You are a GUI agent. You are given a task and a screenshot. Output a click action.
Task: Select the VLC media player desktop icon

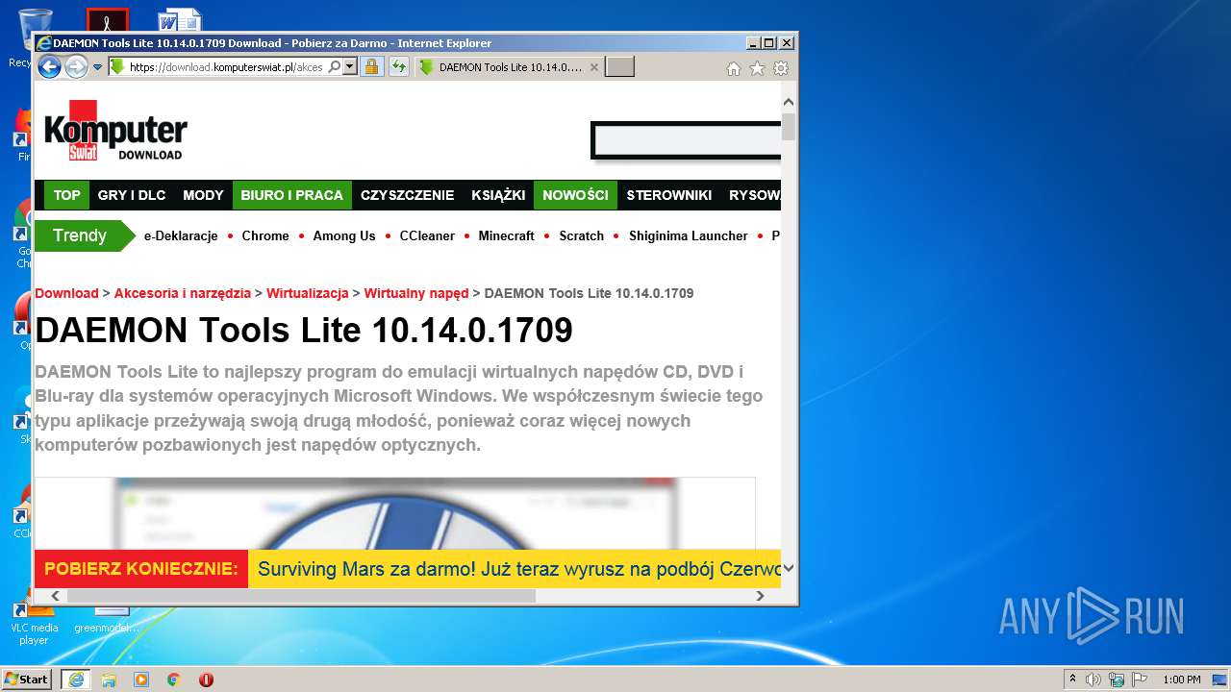pyautogui.click(x=34, y=625)
